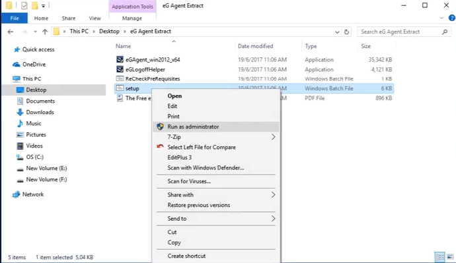Open the Customize Quick Access Toolbar dropdown
This screenshot has width=456, height=263.
43,5
